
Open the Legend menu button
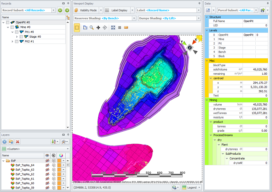pos(191,187)
